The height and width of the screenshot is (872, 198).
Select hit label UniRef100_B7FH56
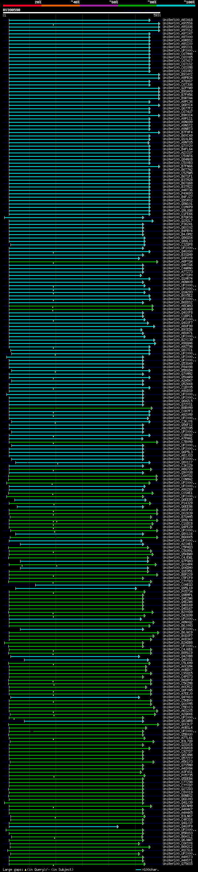point(178,95)
